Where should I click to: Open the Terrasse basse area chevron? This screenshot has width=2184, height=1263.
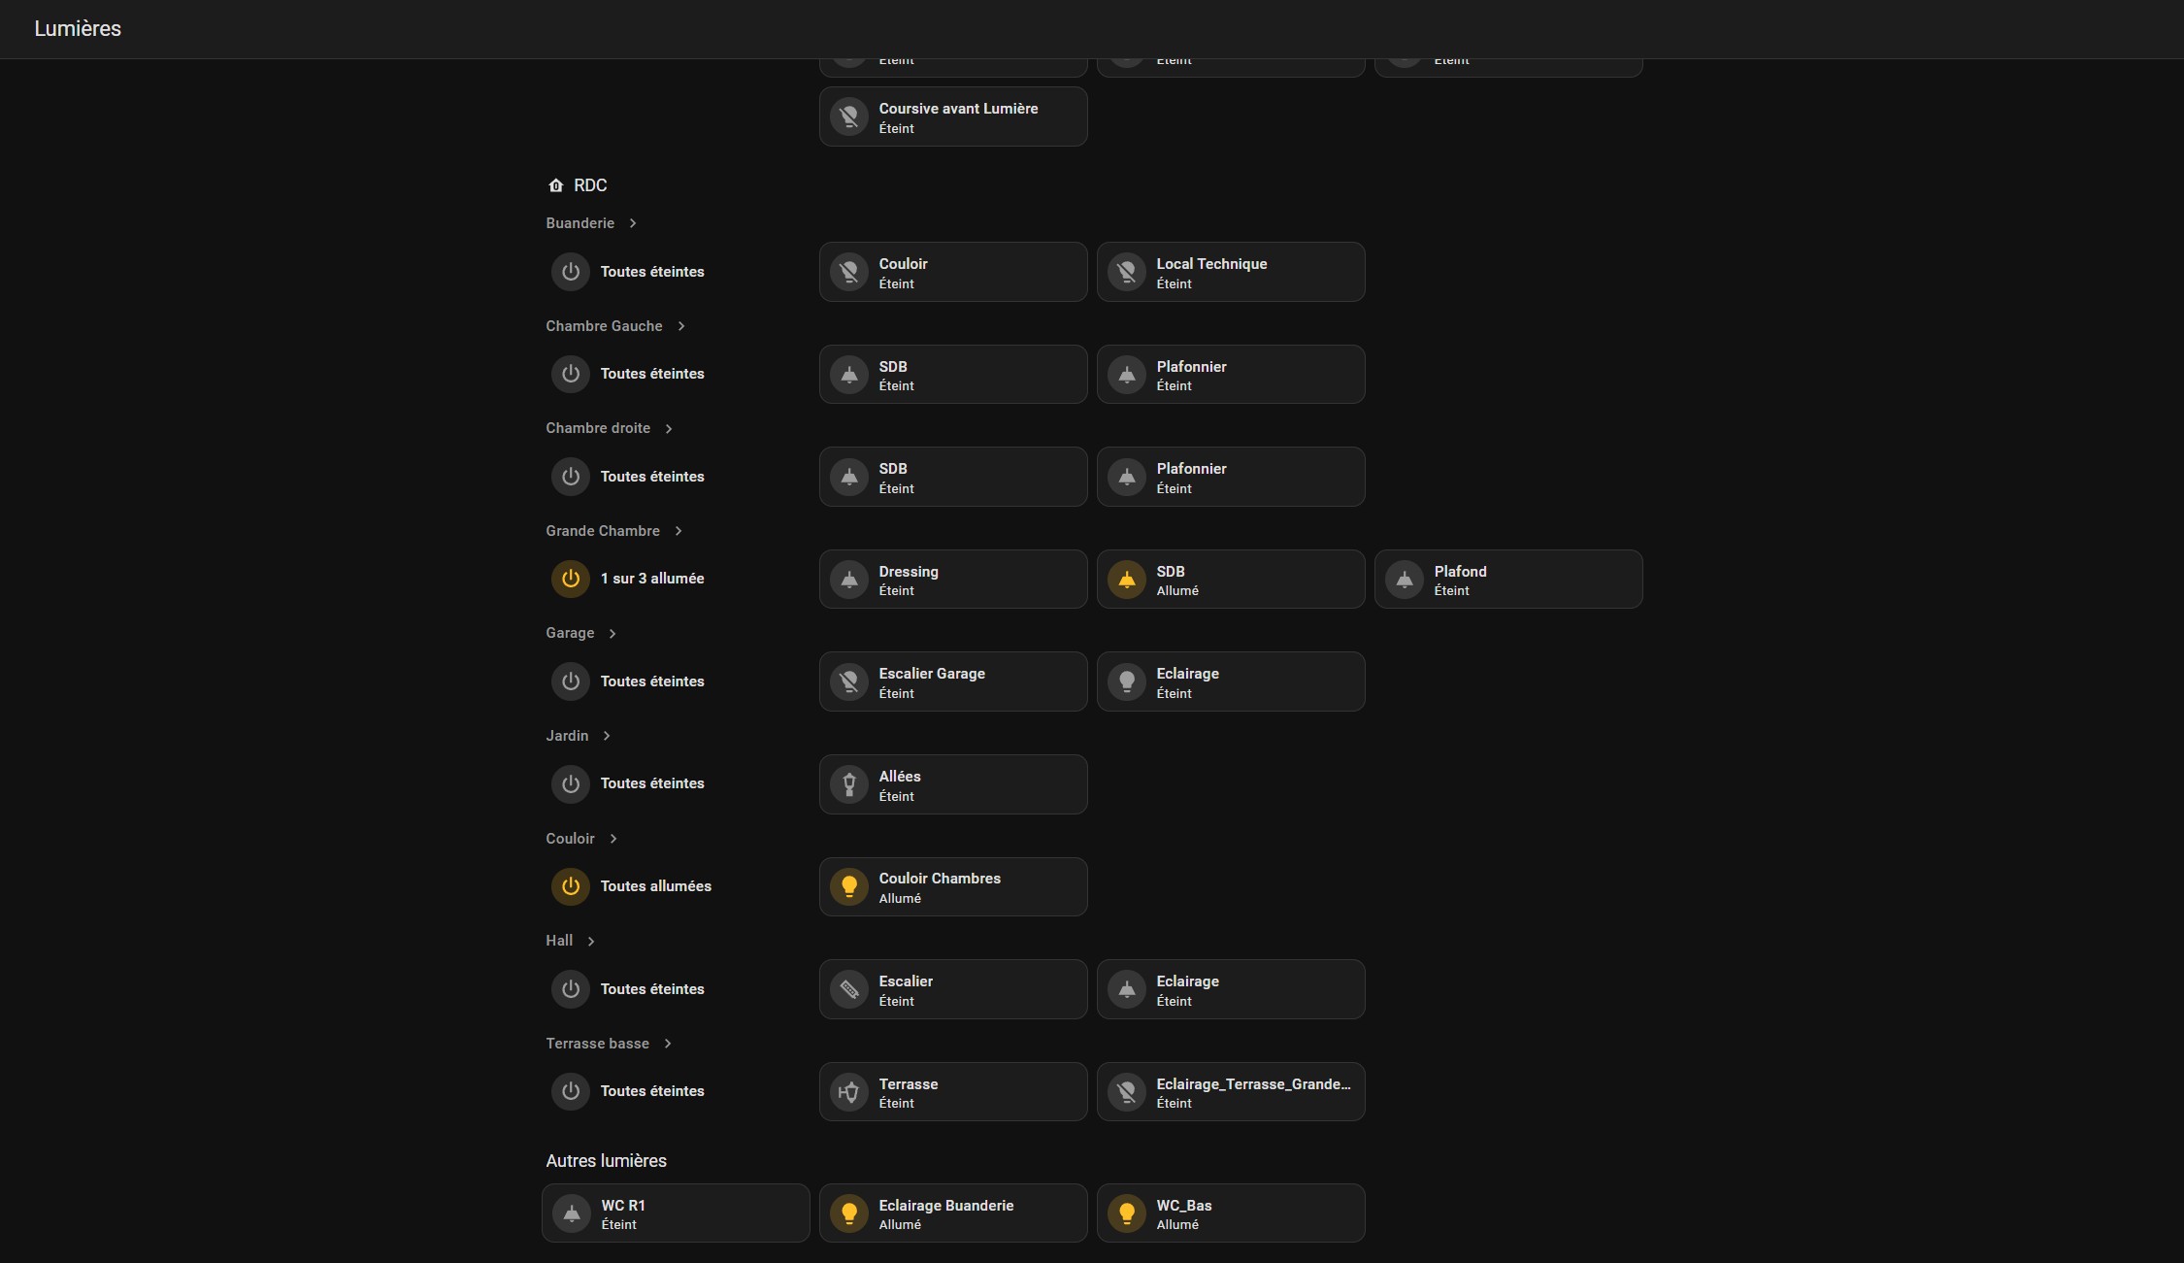pos(668,1044)
